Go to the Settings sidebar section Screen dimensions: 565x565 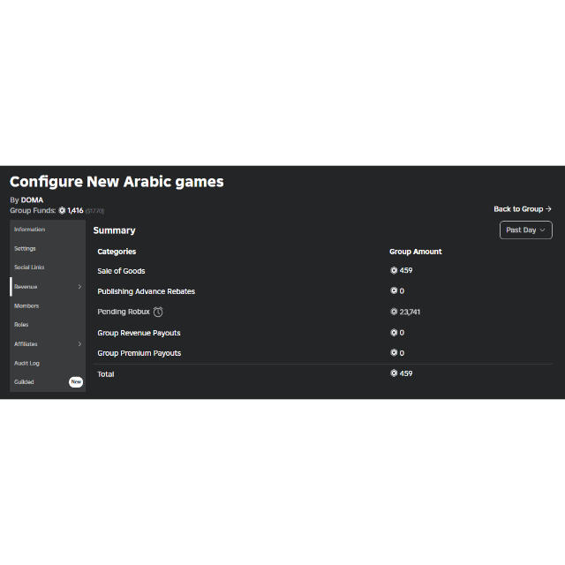[x=25, y=249]
